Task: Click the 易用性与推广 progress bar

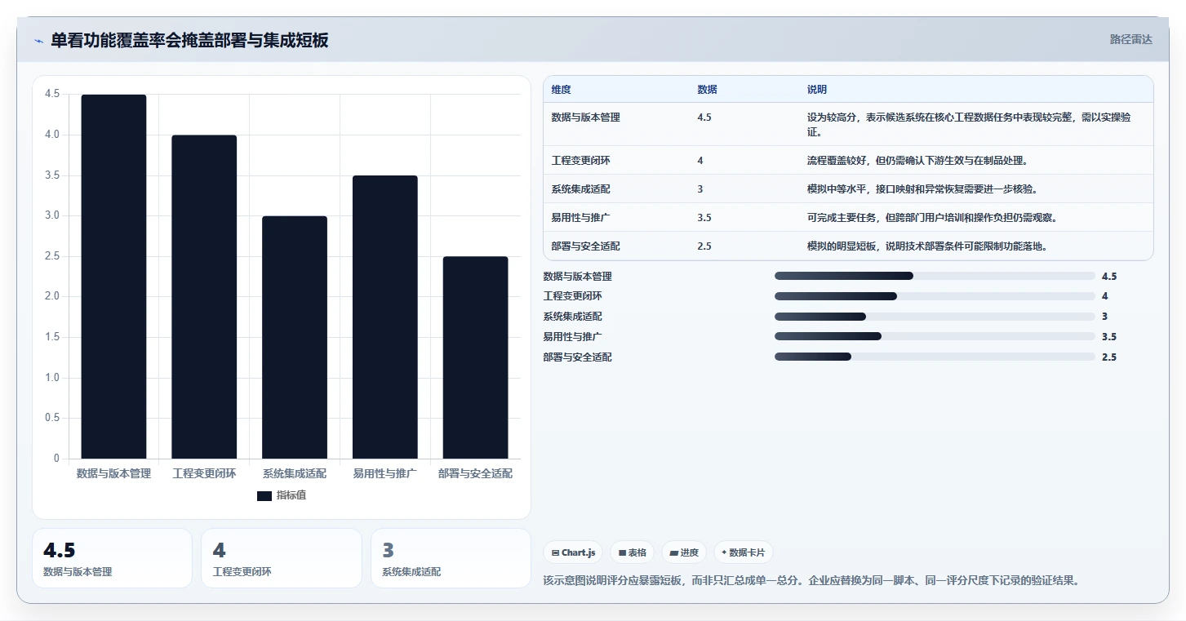Action: [935, 336]
